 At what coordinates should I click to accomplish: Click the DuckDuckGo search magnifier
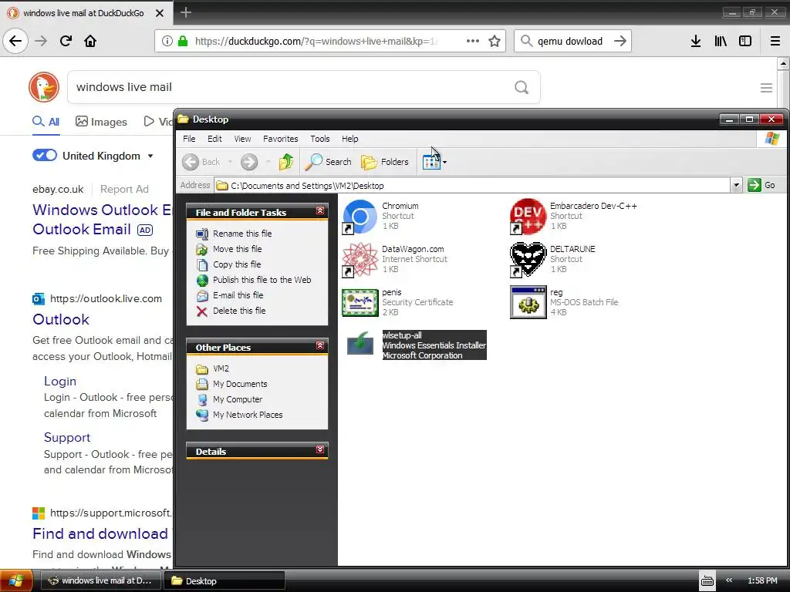point(522,88)
